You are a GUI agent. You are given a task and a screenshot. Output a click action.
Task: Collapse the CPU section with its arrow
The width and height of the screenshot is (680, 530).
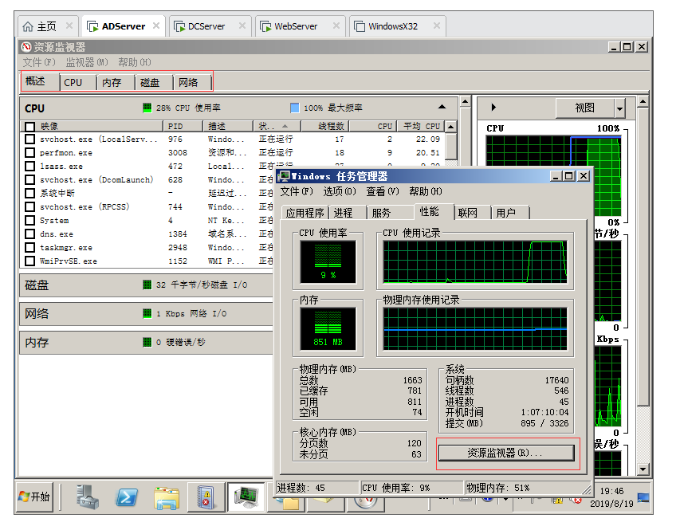click(442, 107)
